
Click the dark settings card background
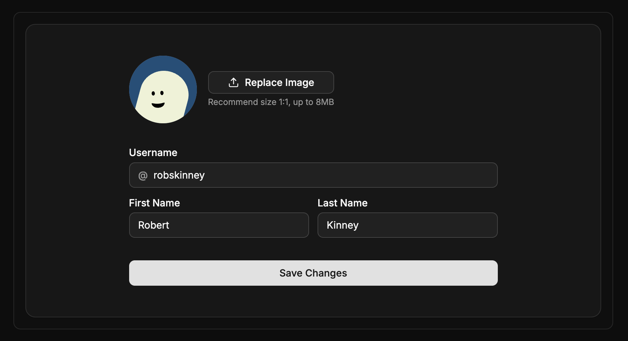[x=71, y=299]
